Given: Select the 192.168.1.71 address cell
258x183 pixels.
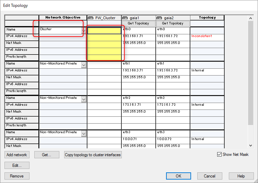Looking at the screenshot, I should (139, 37).
